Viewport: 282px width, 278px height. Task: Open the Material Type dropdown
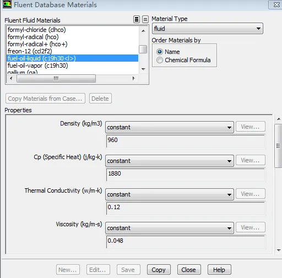(208, 29)
